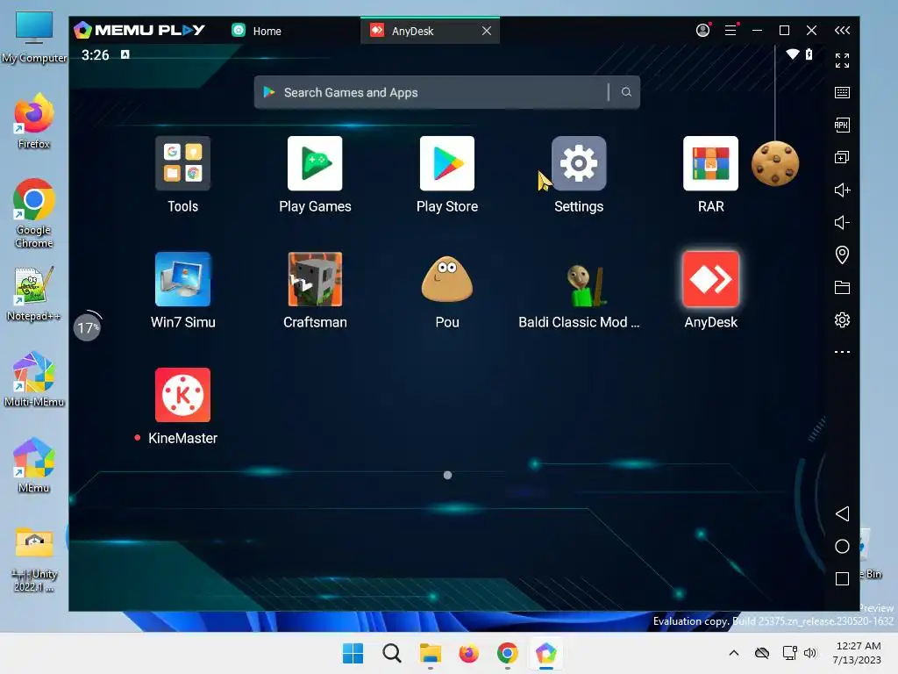Open the Android Settings app
The width and height of the screenshot is (898, 674).
579,163
